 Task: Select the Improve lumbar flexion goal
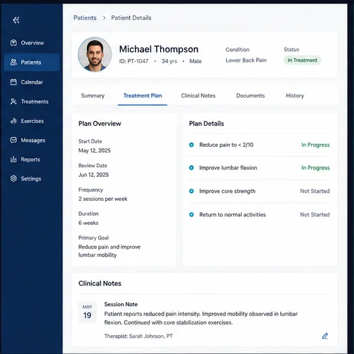(x=228, y=168)
